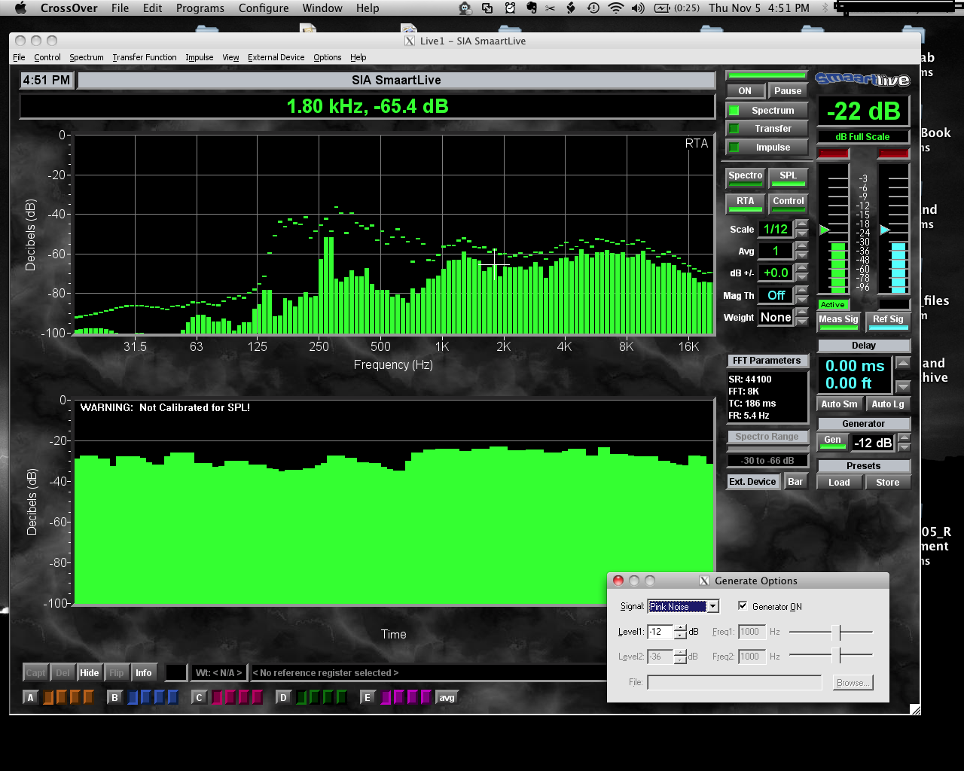Click the first green register in bank D

pos(302,697)
